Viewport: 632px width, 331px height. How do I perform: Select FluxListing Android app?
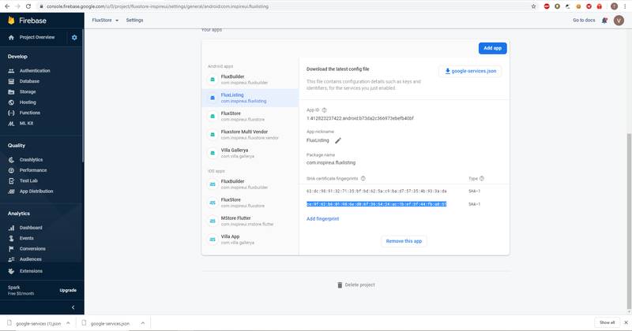click(x=250, y=98)
